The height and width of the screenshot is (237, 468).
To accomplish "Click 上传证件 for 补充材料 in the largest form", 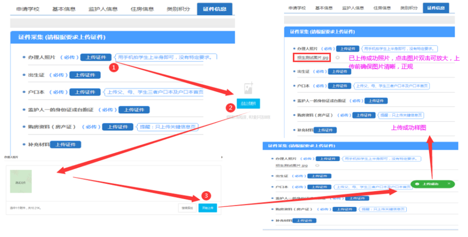I will (65, 144).
